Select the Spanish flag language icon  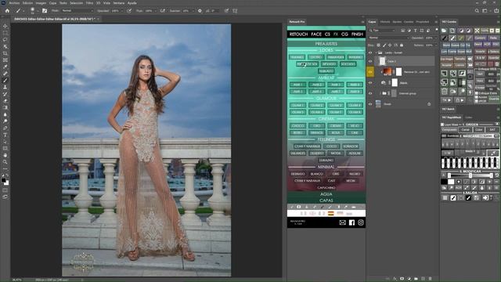[330, 213]
